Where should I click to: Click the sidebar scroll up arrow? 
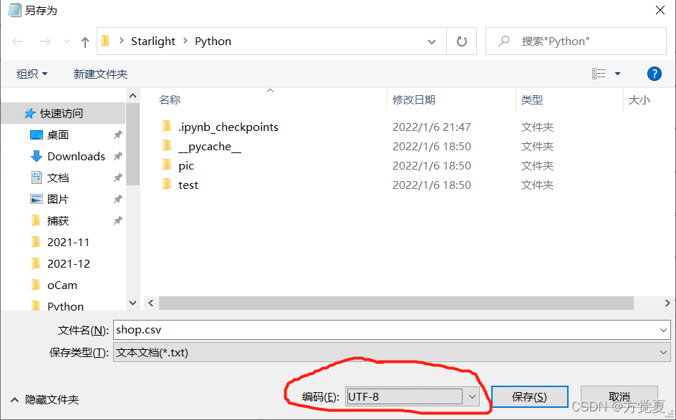(x=132, y=96)
